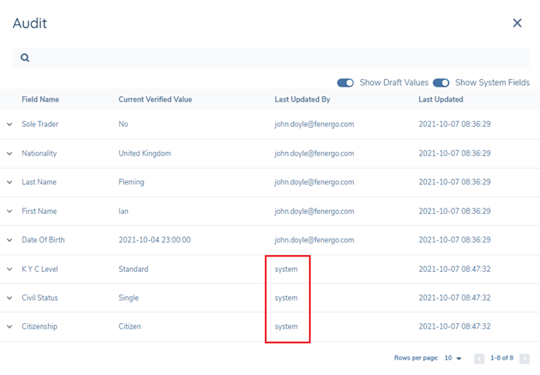
Task: Toggle Show Draft Values switch
Action: coord(346,83)
